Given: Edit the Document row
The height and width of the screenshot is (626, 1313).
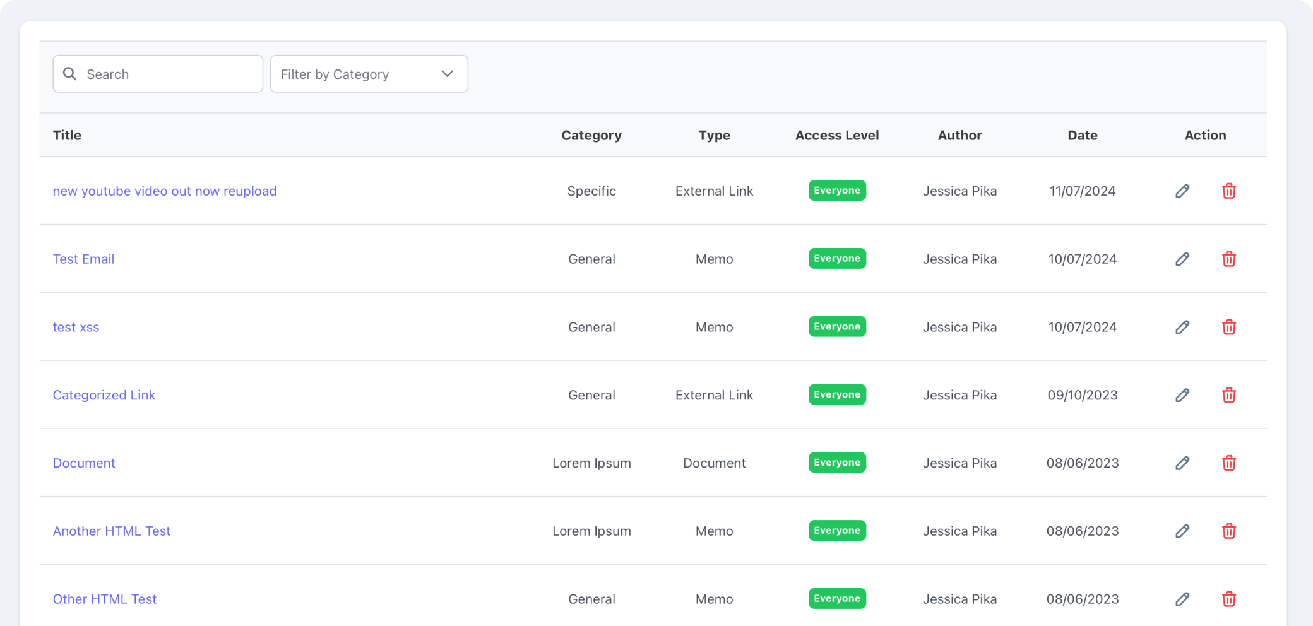Looking at the screenshot, I should coord(1182,464).
